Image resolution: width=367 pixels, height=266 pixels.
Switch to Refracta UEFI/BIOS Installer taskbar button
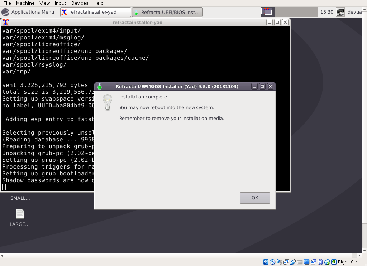pos(167,12)
